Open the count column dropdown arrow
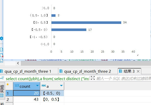The height and width of the screenshot is (105, 151). click(x=37, y=85)
